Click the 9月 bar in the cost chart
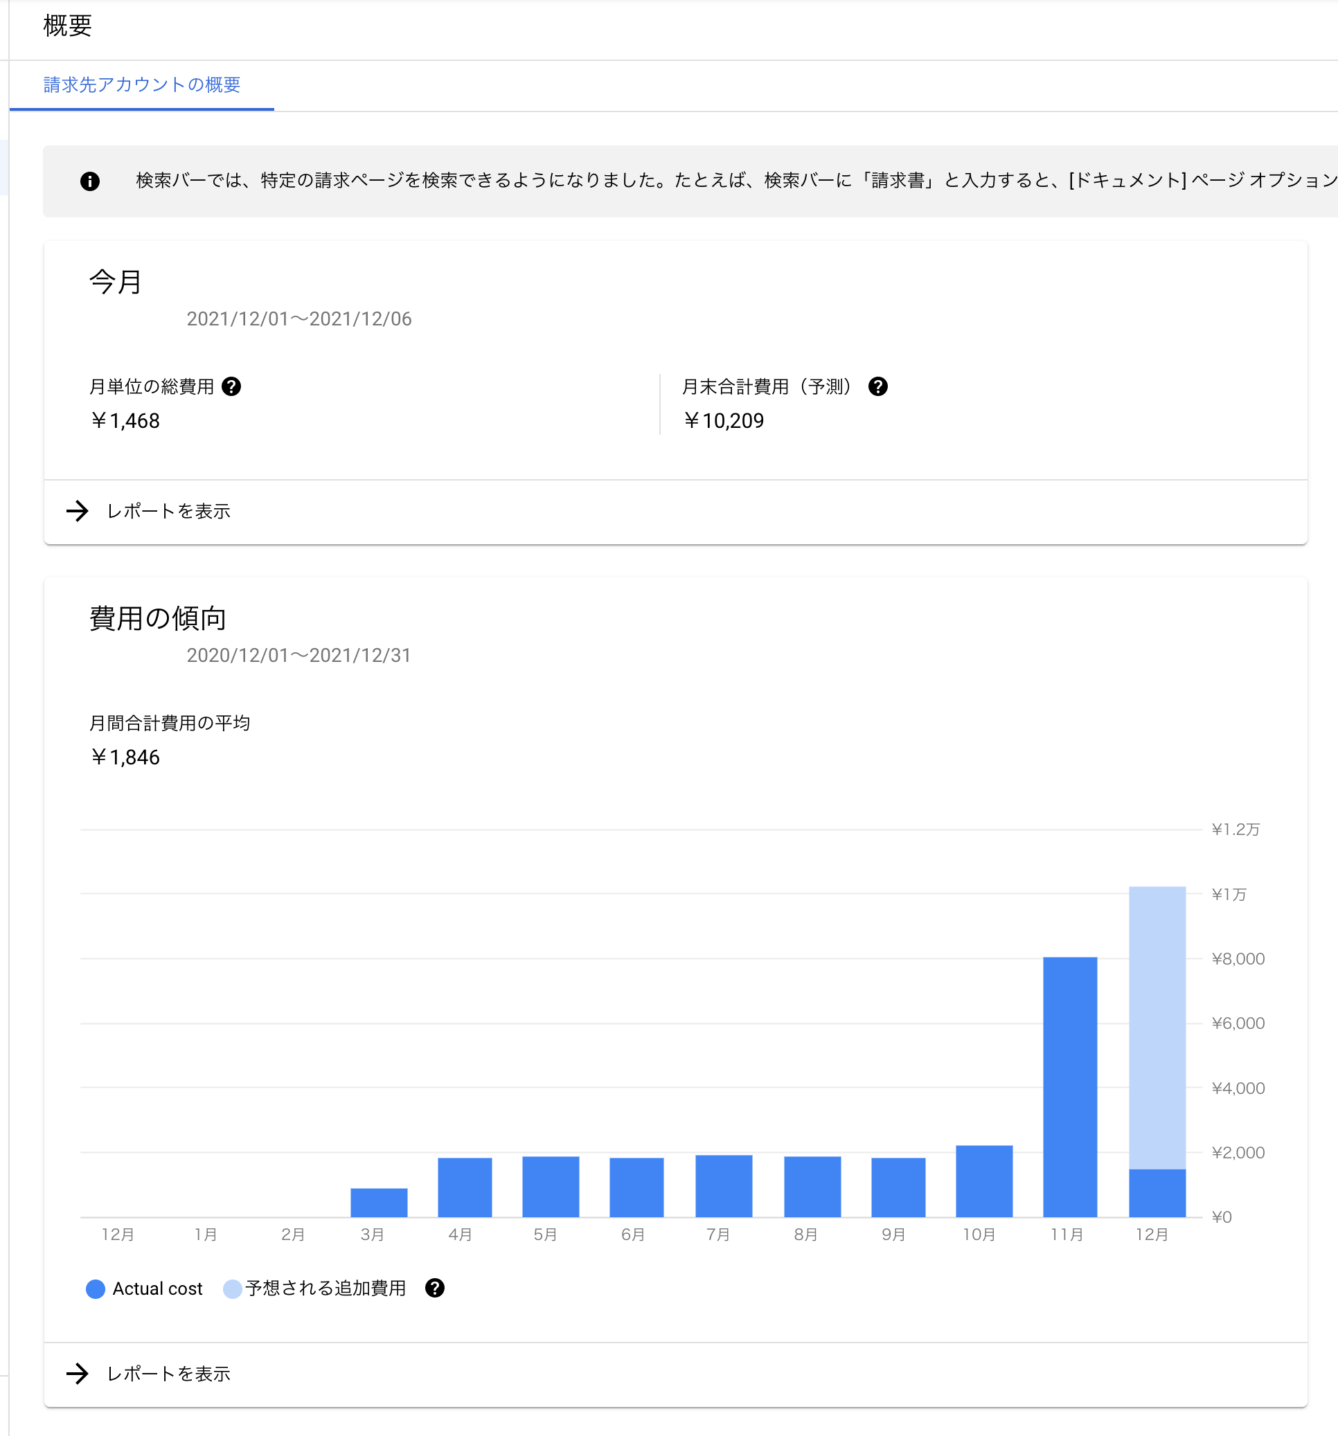The width and height of the screenshot is (1338, 1436). click(x=898, y=1187)
